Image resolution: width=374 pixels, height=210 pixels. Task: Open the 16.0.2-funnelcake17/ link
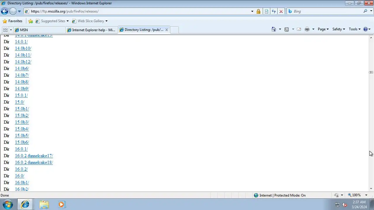[34, 156]
